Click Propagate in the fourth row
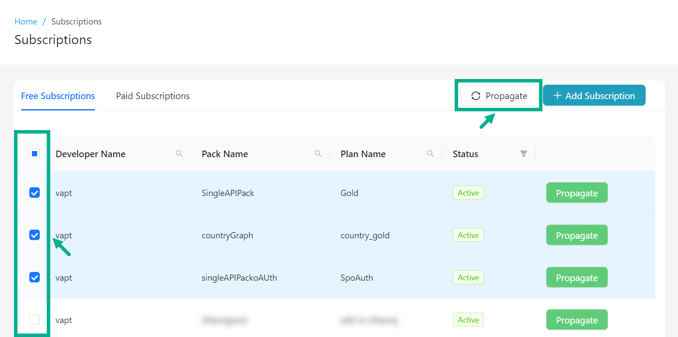This screenshot has height=337, width=678. [577, 320]
